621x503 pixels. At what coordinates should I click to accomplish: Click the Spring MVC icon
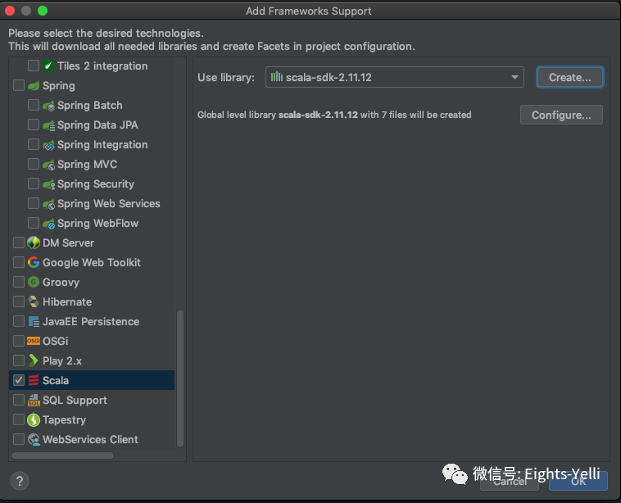click(48, 165)
